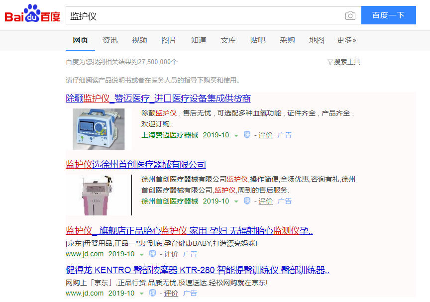
Task: Switch to the 资讯 tab
Action: coord(110,40)
